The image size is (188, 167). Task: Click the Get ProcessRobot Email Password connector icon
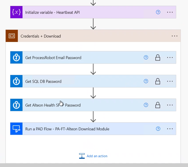16,58
